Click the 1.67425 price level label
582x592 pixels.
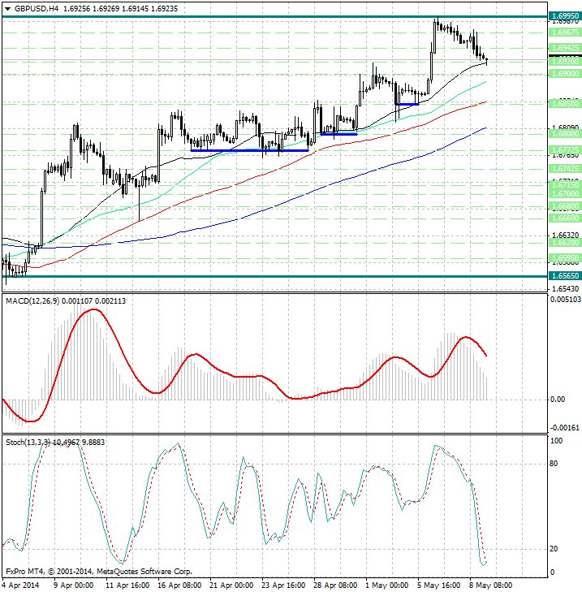(x=565, y=168)
